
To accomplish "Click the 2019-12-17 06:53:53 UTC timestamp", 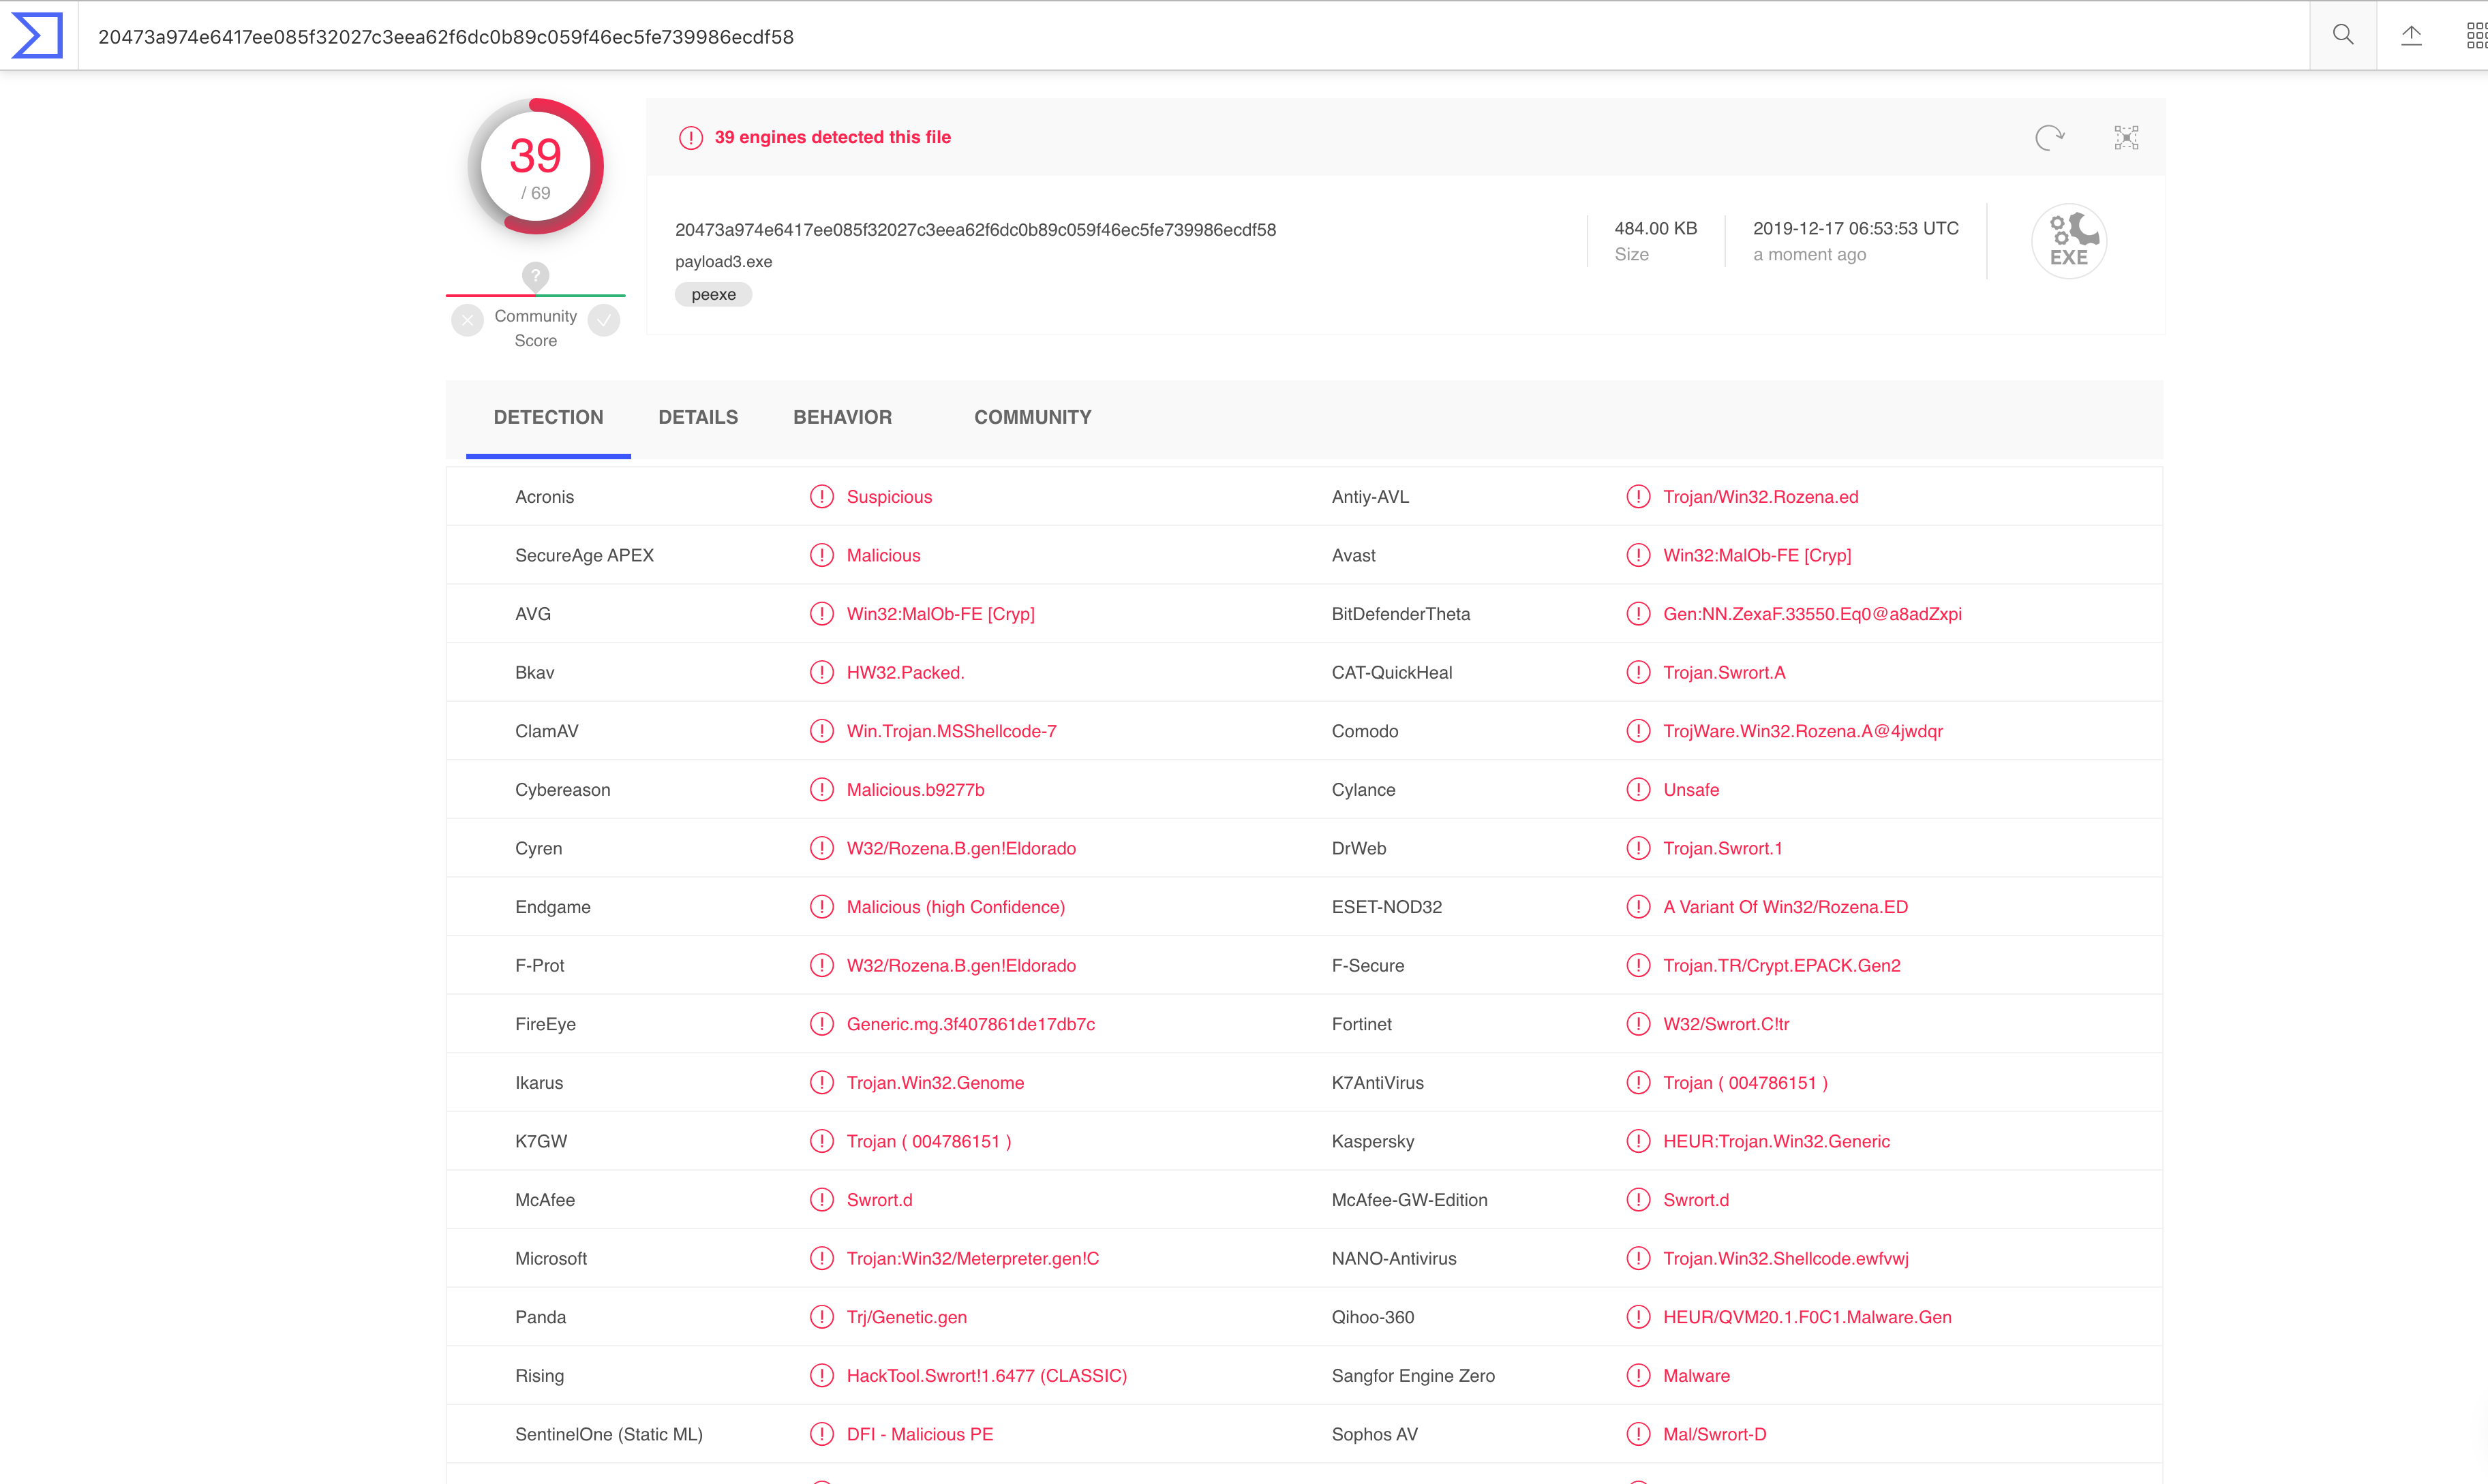I will (x=1855, y=229).
